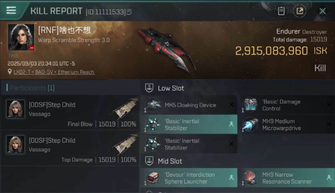The image size is (335, 193).
Task: Open the LXQ2-T location link
Action: (54, 72)
